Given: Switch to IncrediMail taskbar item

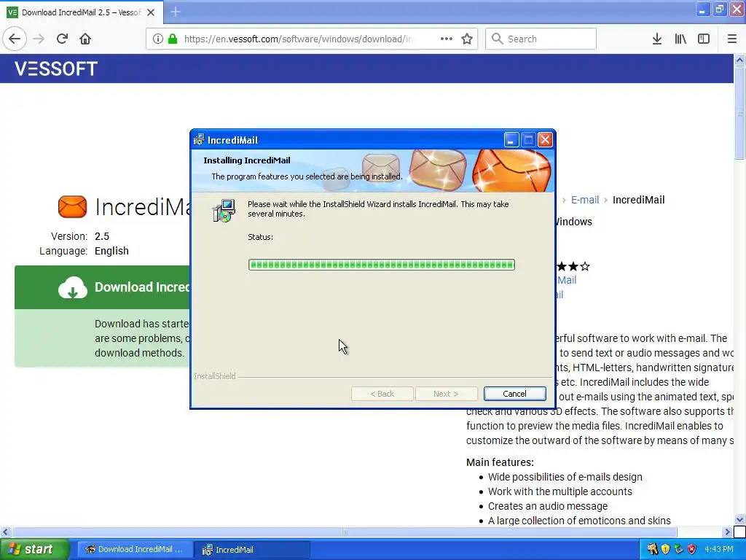Looking at the screenshot, I should tap(251, 549).
